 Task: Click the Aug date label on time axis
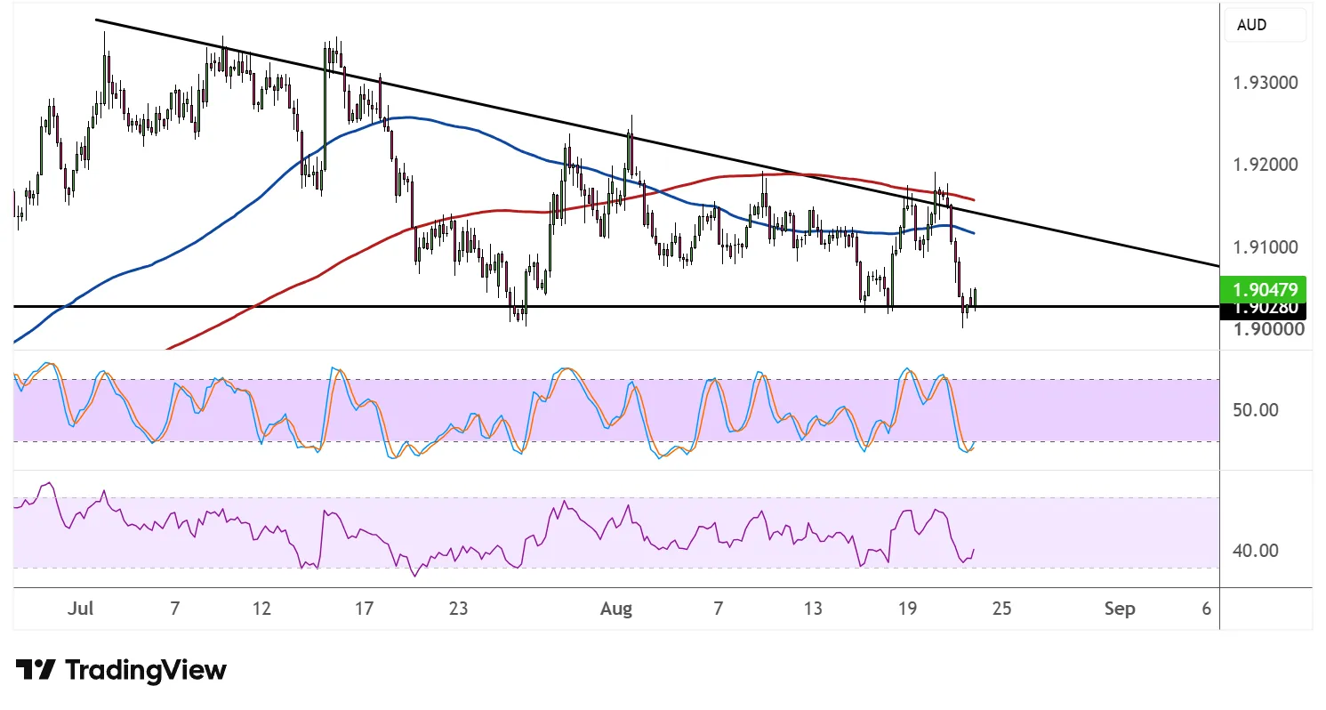[615, 609]
